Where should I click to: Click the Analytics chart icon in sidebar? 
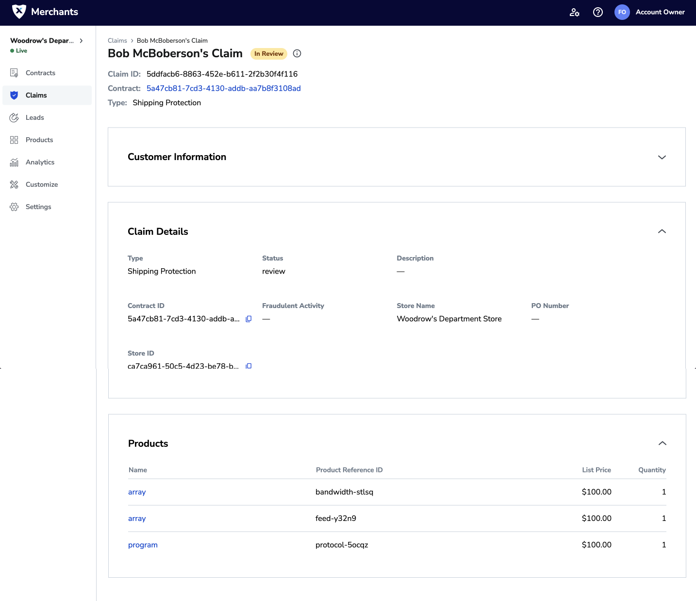tap(14, 162)
